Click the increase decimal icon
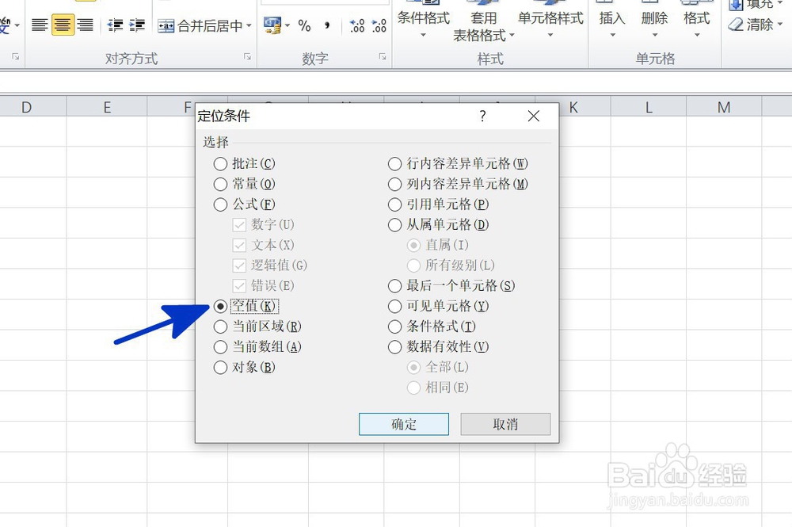Screen dimensions: 792x527 tap(356, 26)
